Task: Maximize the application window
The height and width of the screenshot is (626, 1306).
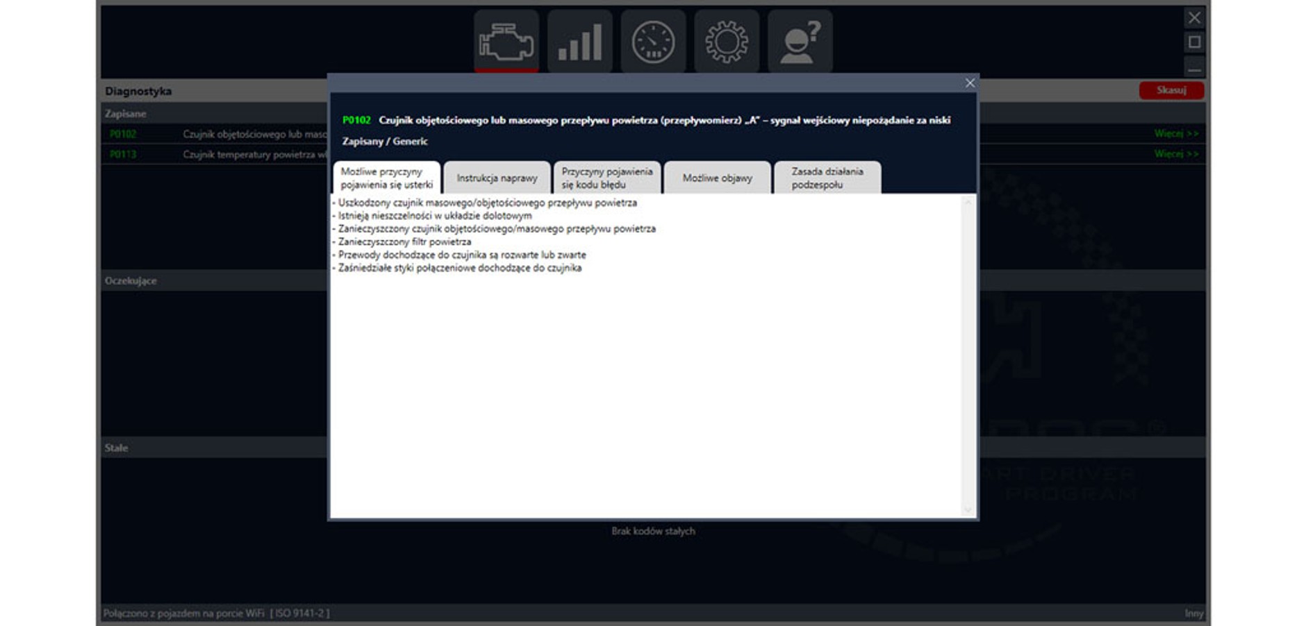Action: coord(1194,42)
